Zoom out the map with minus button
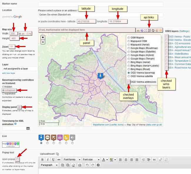Viewport: 191px width, 174px height. pos(43,42)
